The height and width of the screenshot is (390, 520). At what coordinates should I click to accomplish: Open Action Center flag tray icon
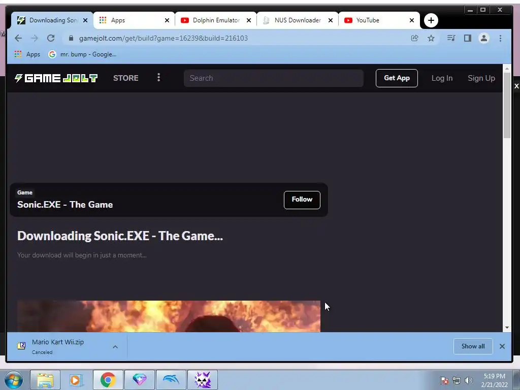pos(444,380)
